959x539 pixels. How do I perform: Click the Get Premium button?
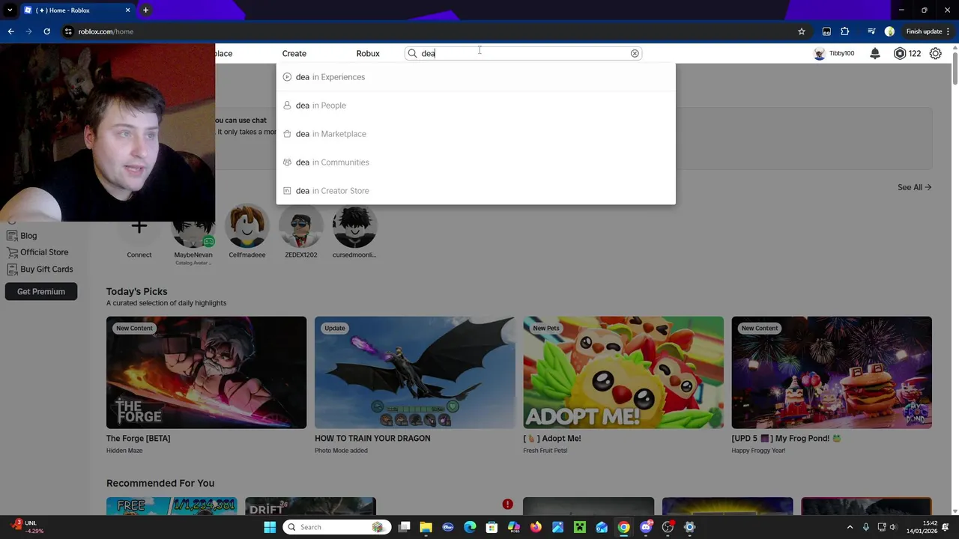pos(41,291)
